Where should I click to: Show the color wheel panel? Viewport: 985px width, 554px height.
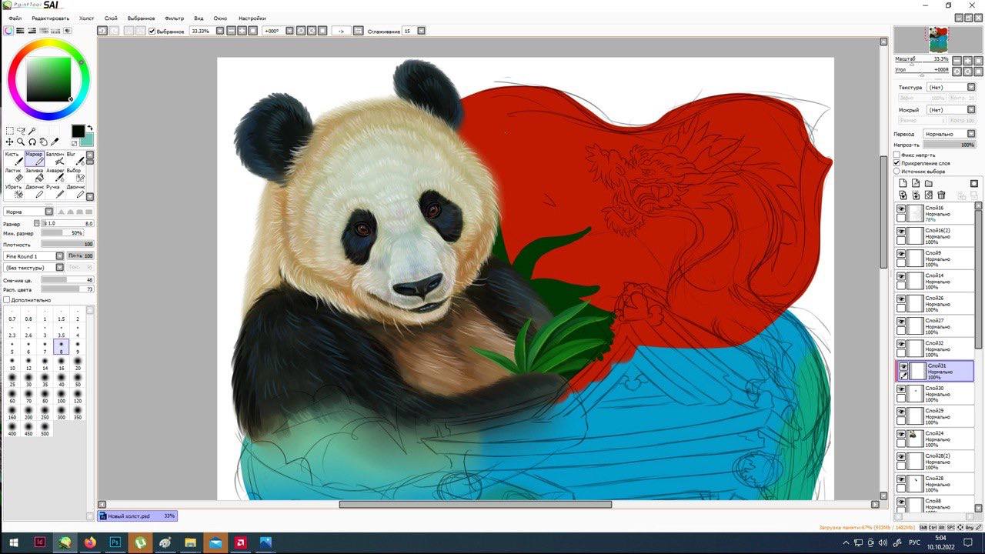(x=8, y=31)
